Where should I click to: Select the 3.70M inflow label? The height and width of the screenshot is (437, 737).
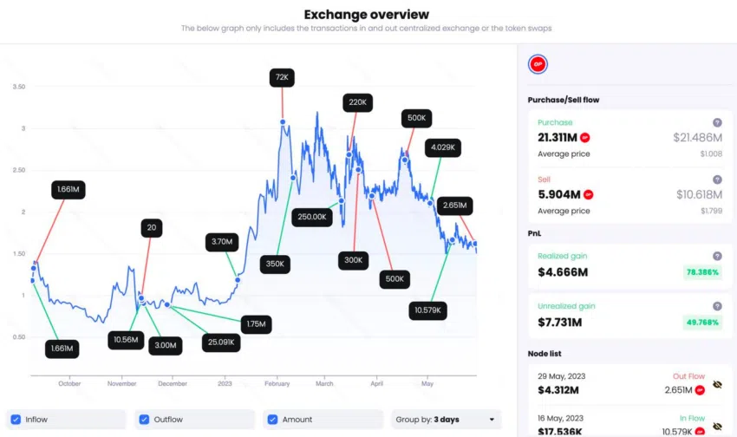(222, 242)
